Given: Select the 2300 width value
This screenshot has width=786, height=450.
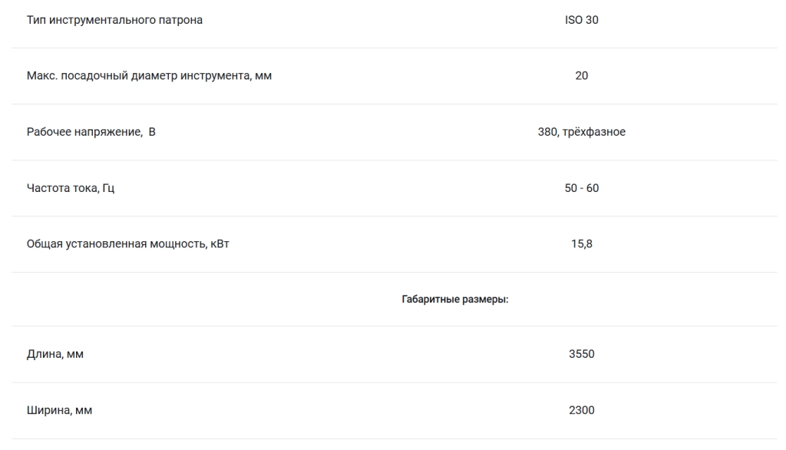Looking at the screenshot, I should [x=582, y=410].
